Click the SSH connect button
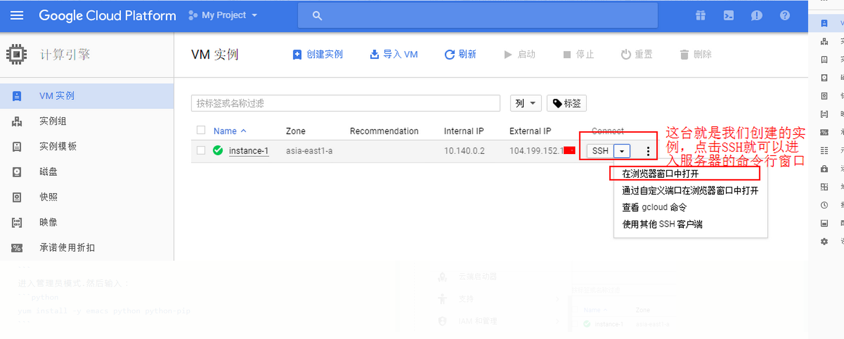This screenshot has width=844, height=339. 600,151
